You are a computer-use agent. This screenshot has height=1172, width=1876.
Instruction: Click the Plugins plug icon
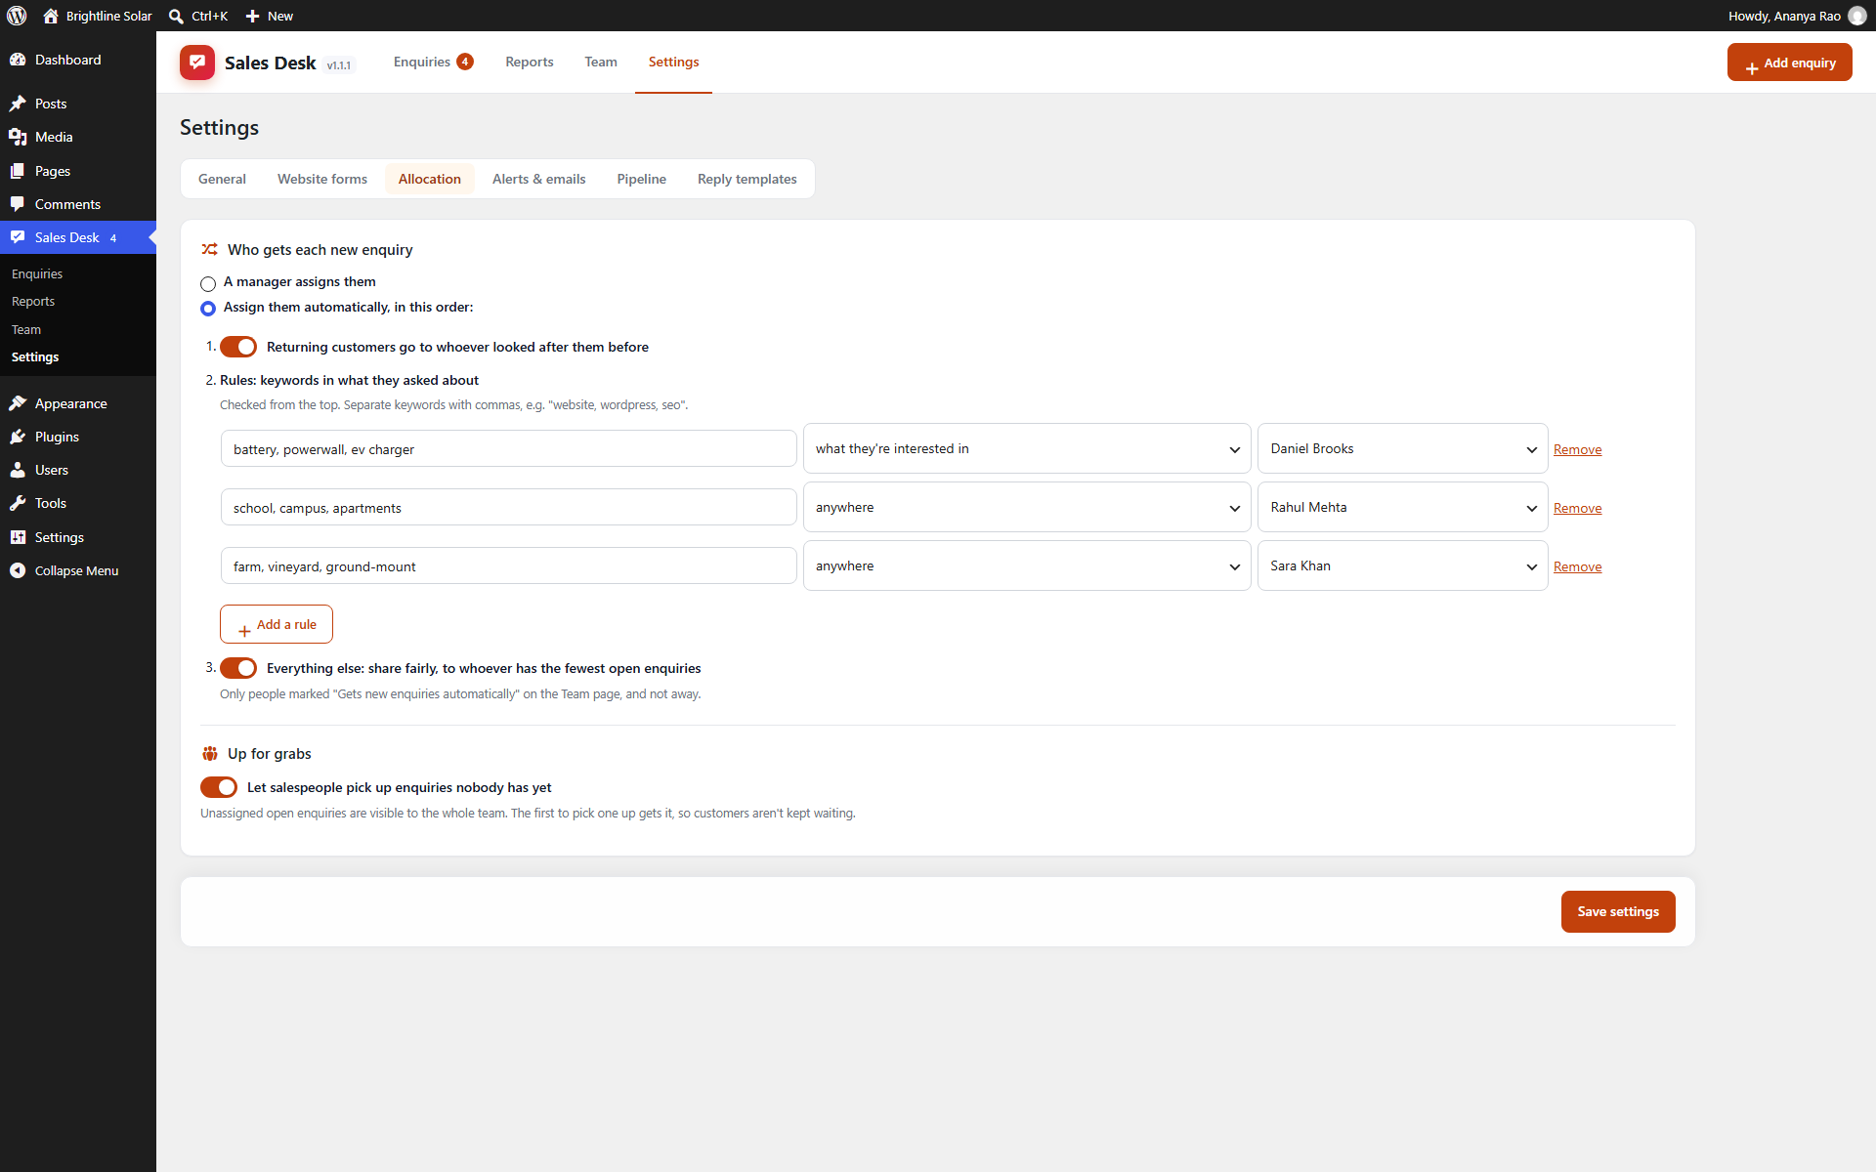(x=18, y=437)
